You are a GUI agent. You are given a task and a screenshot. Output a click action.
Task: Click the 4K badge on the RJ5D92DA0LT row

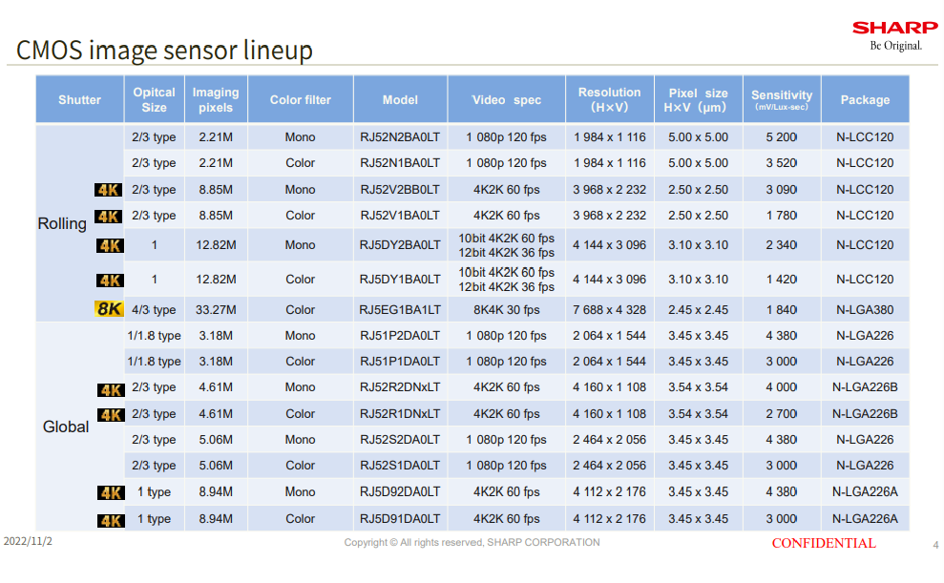(x=112, y=492)
